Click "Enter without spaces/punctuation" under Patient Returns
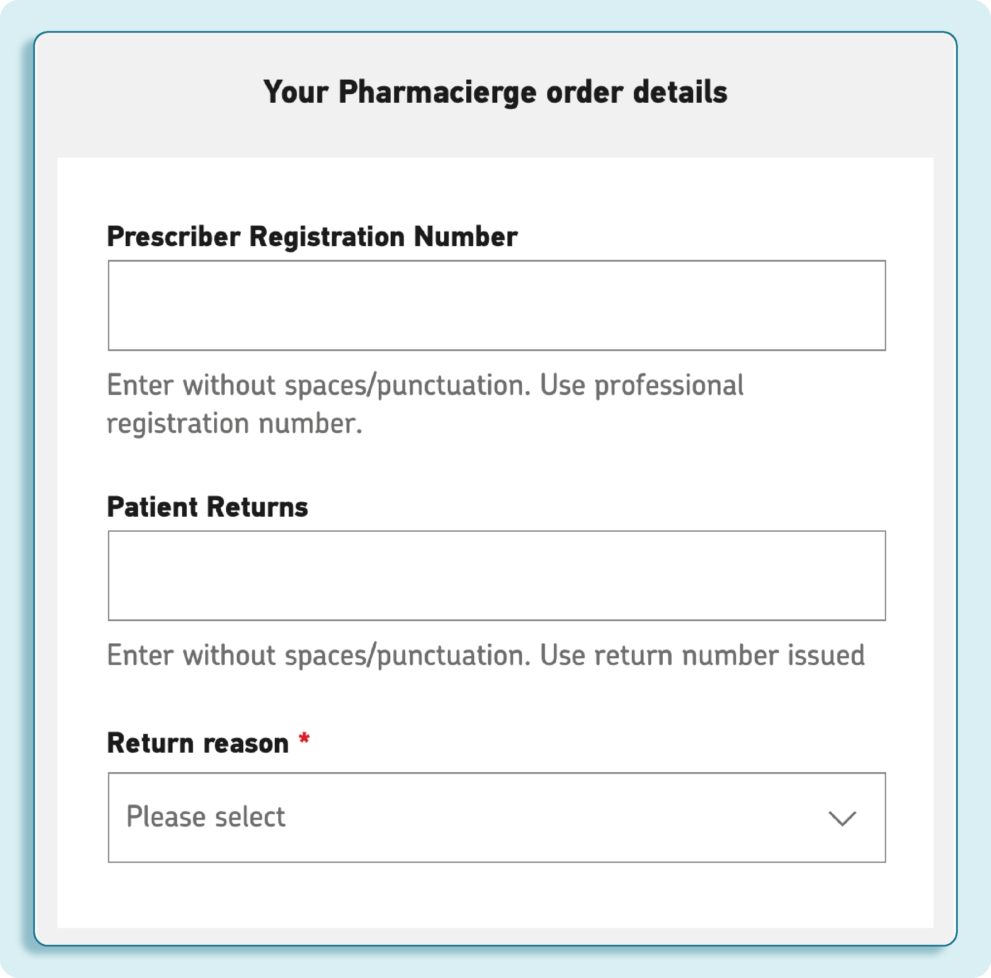991x978 pixels. click(319, 656)
